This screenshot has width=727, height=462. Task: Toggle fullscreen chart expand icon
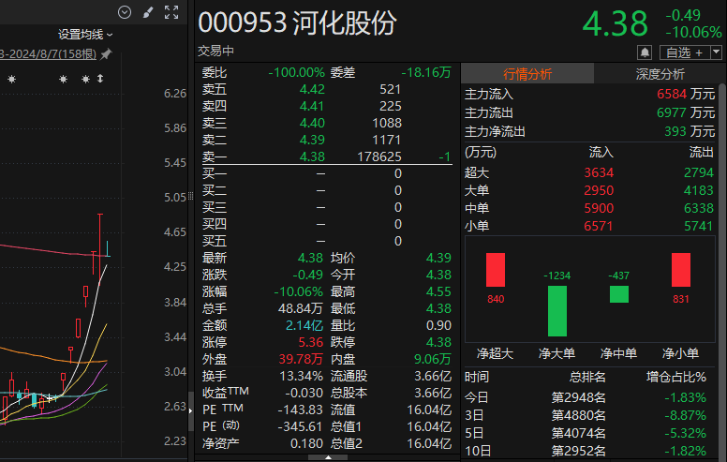point(171,12)
